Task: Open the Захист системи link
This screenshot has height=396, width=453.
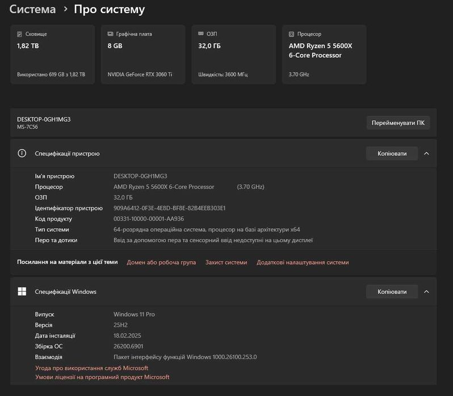Action: [x=226, y=262]
